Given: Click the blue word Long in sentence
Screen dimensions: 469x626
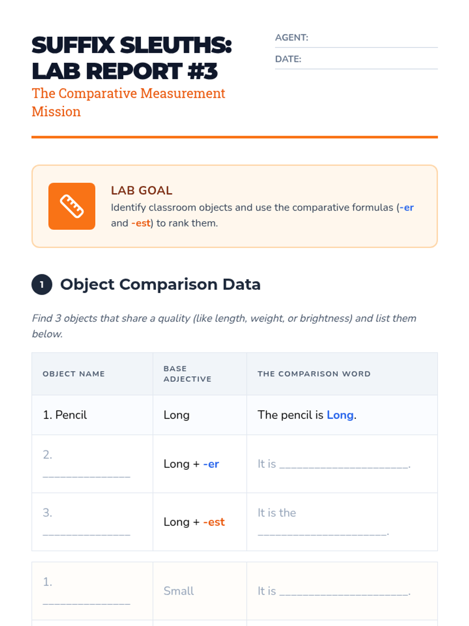Looking at the screenshot, I should (340, 415).
